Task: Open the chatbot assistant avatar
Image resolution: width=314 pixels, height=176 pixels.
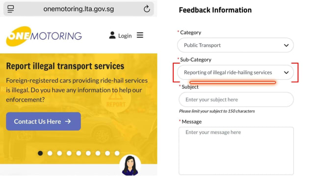Action: click(x=130, y=165)
